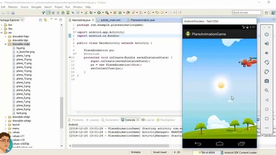Select bg.png in drawable-mdpi
This screenshot has width=276, height=155.
[19, 48]
